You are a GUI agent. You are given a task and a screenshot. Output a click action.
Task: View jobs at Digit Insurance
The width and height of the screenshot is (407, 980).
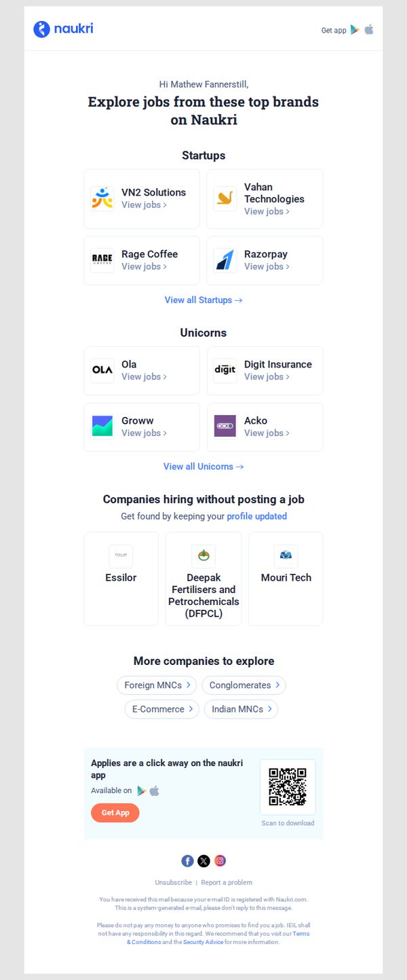(x=267, y=376)
